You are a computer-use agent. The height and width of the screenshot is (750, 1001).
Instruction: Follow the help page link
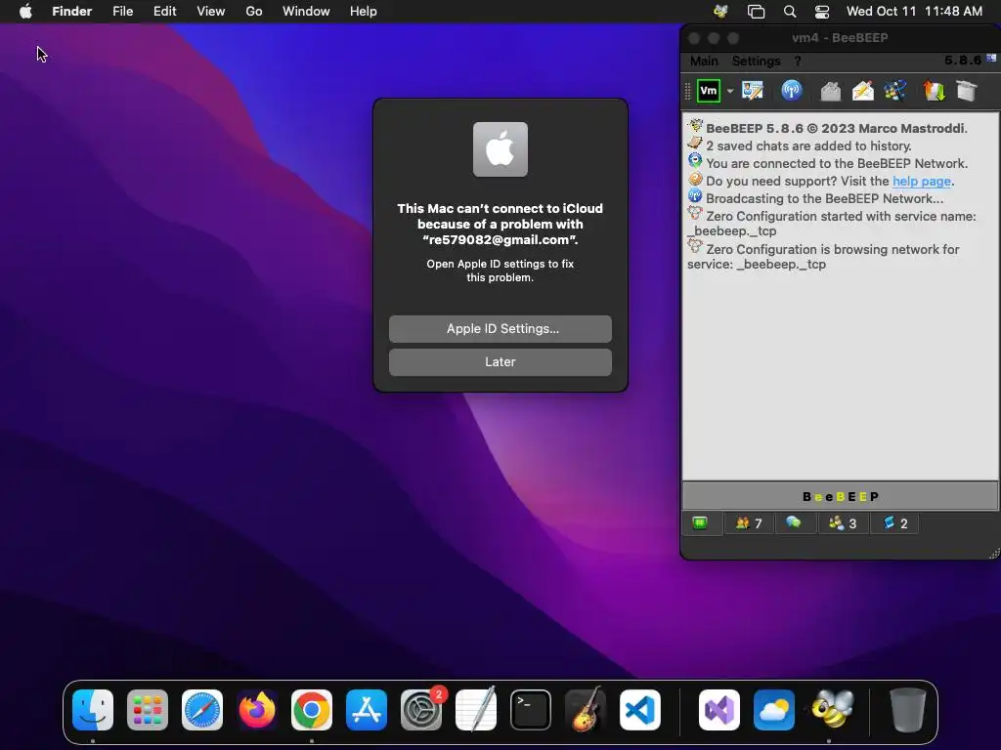tap(921, 181)
